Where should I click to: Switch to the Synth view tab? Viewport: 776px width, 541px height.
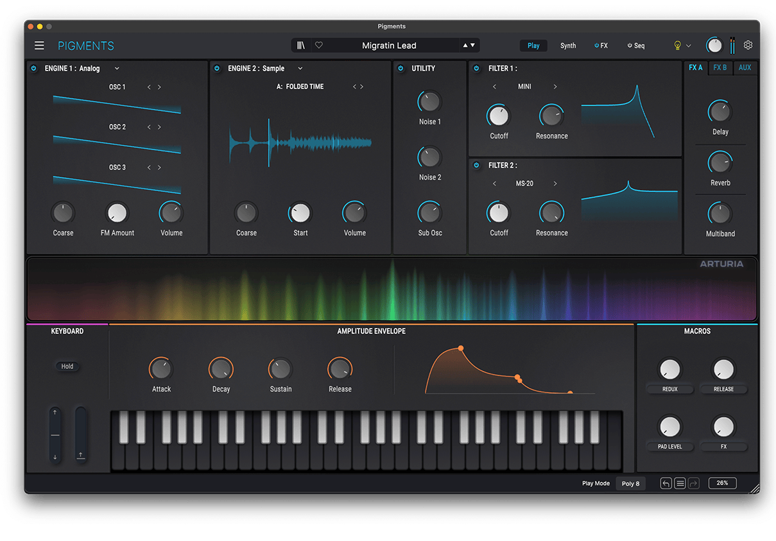[568, 46]
